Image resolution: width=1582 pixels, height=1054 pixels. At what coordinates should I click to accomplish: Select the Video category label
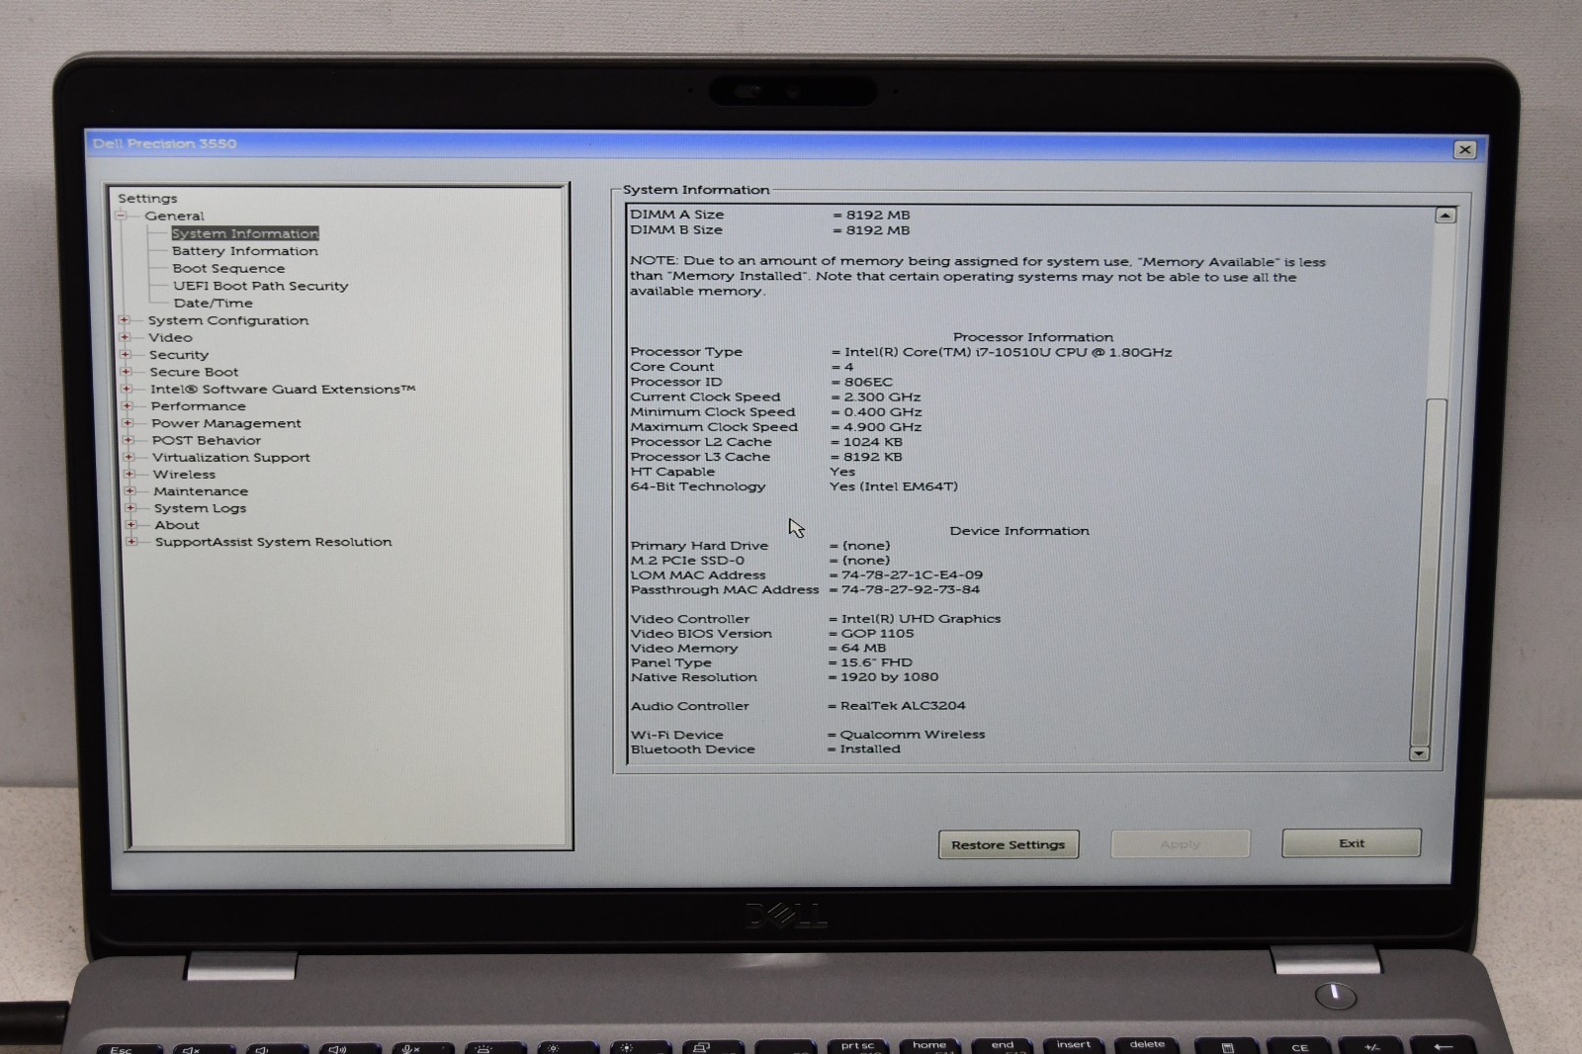point(171,337)
